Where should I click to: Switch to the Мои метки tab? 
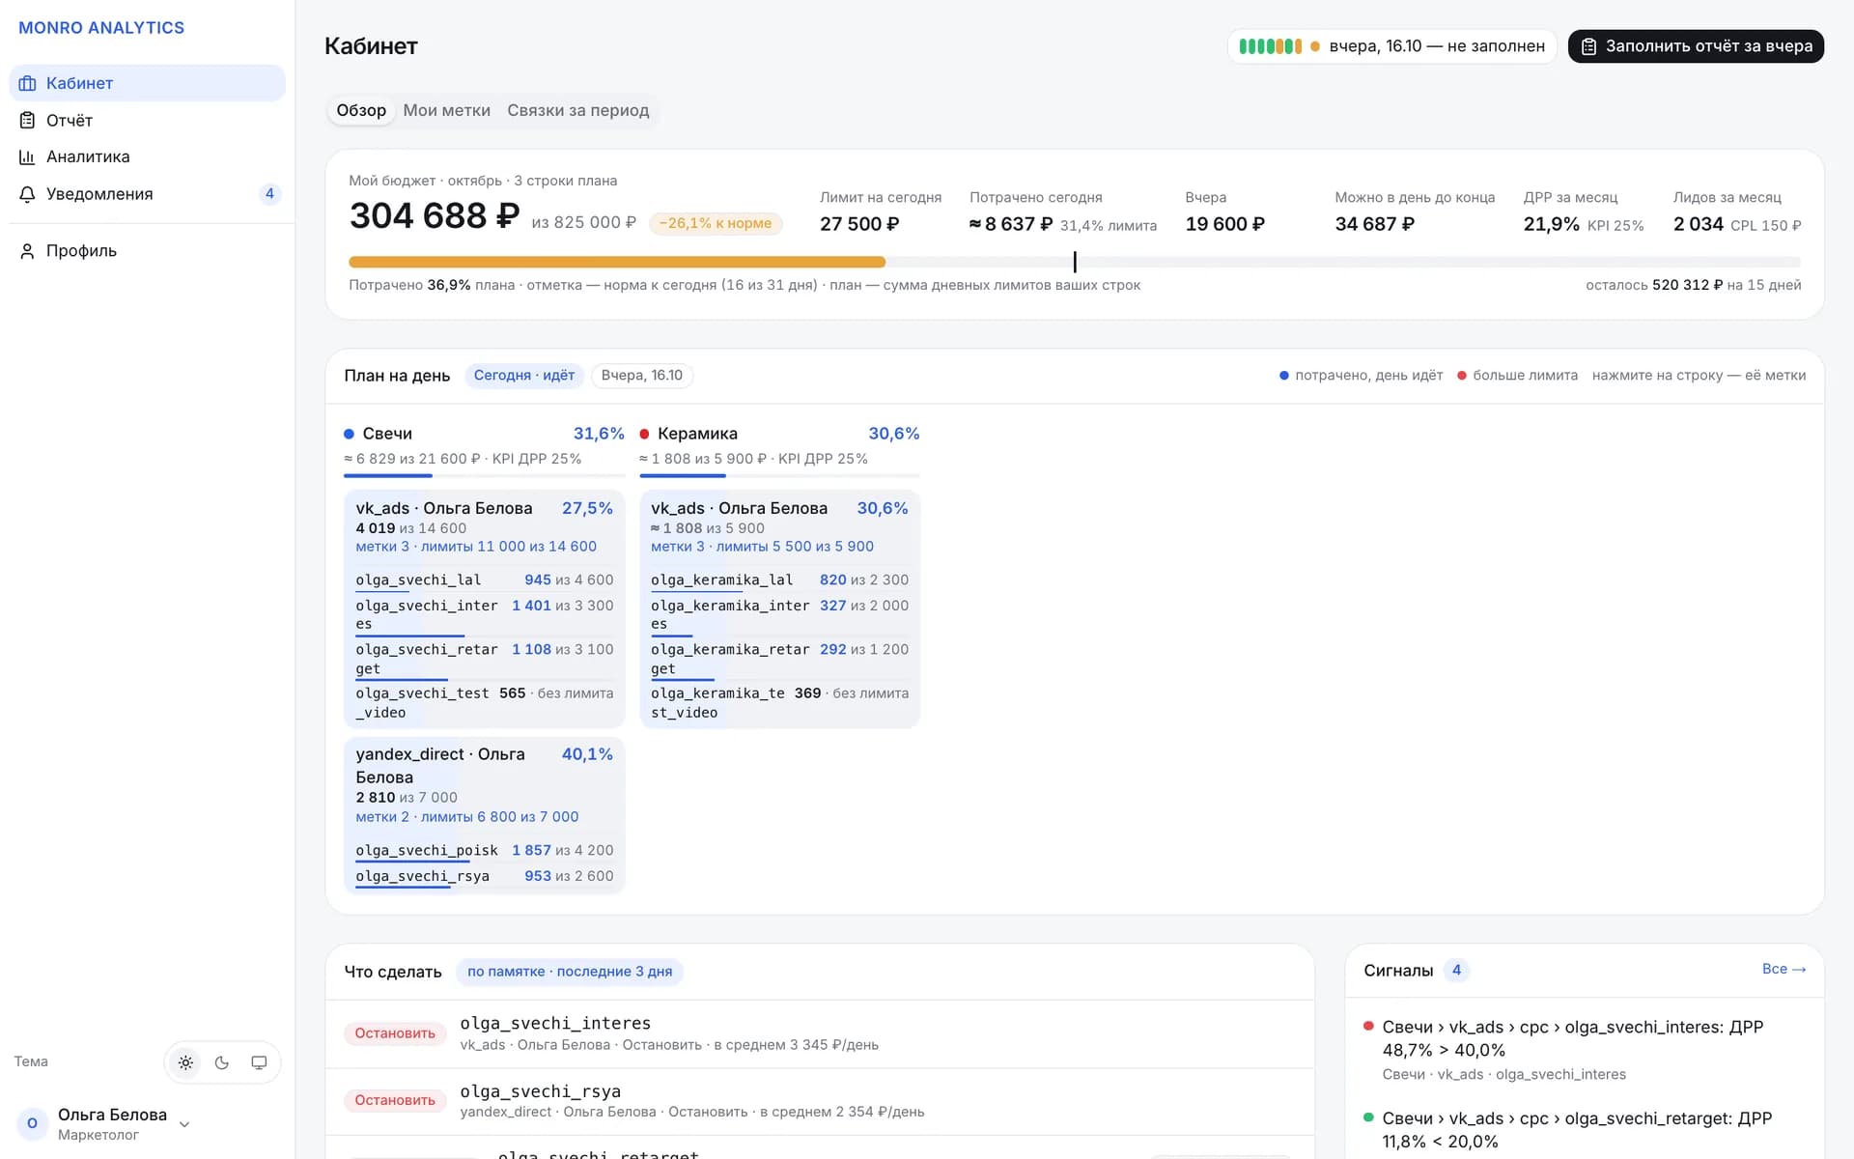tap(446, 110)
